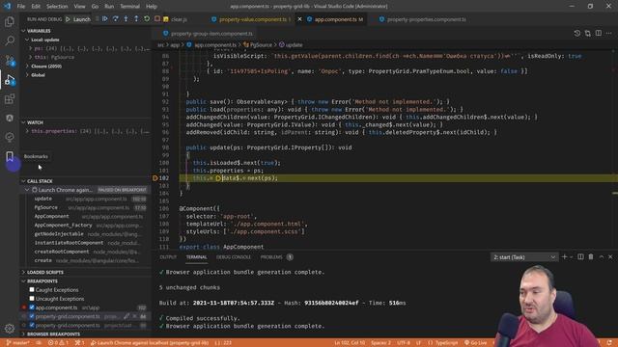
Task: Click the breakpoint glyph at line 102
Action: (x=155, y=178)
